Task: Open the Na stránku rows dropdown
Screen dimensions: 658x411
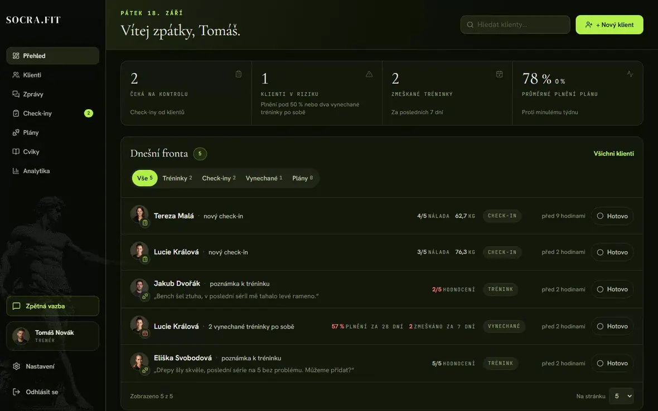Action: 622,396
